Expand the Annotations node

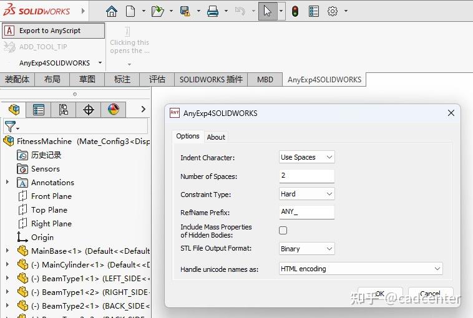click(x=7, y=182)
